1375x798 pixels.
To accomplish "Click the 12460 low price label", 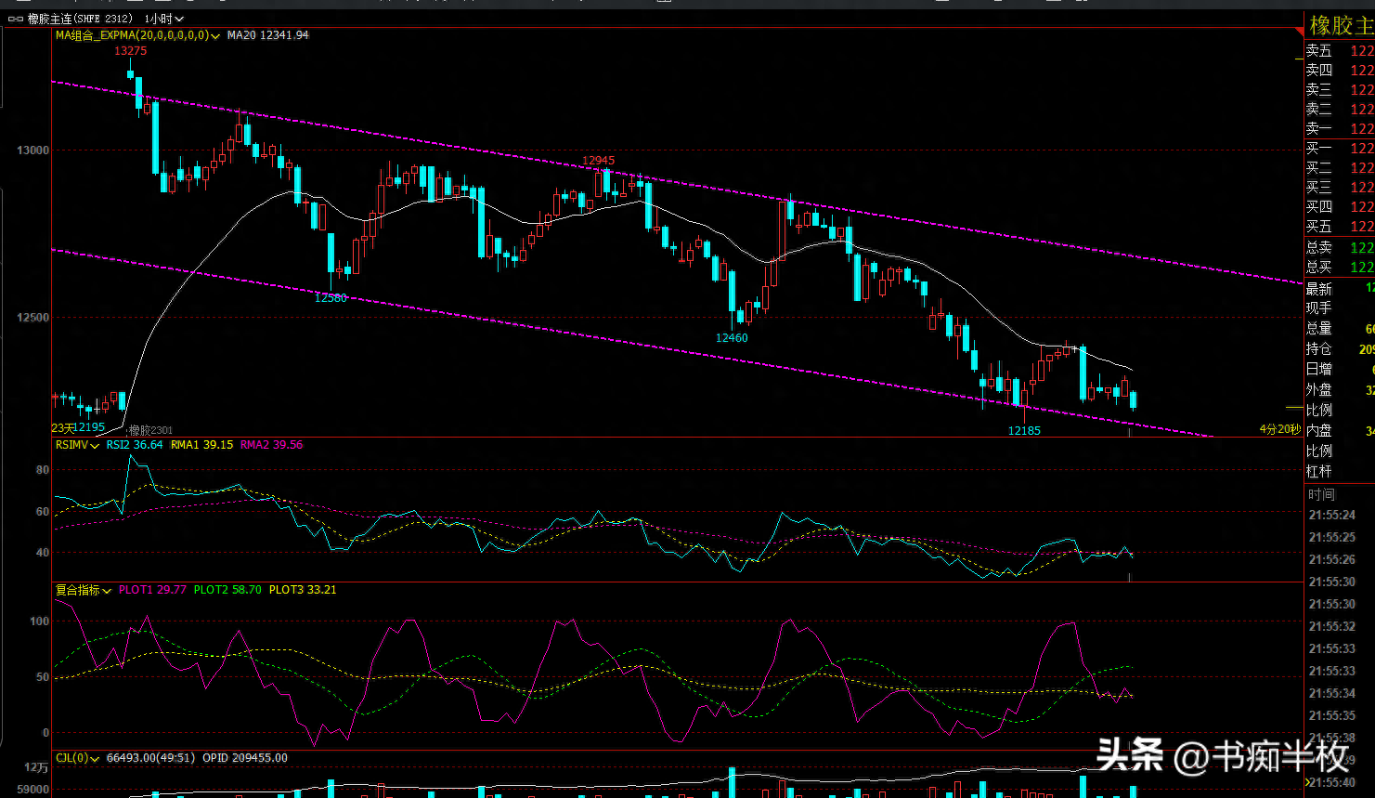I will (732, 338).
